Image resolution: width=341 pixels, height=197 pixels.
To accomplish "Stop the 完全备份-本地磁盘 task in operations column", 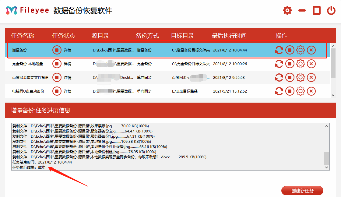I will (x=290, y=64).
